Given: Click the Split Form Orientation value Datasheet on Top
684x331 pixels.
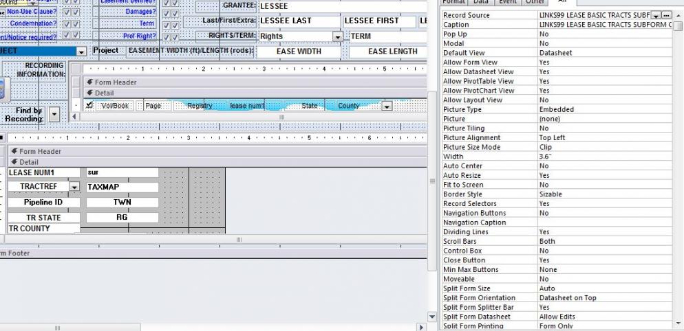Looking at the screenshot, I should tap(605, 298).
